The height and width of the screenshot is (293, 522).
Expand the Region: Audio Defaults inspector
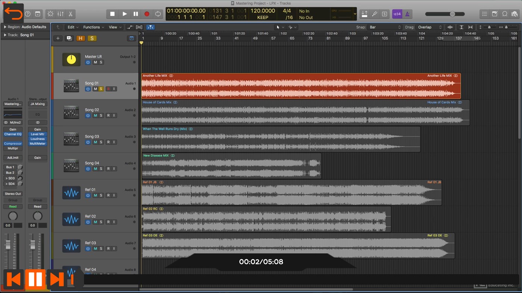[x=5, y=27]
